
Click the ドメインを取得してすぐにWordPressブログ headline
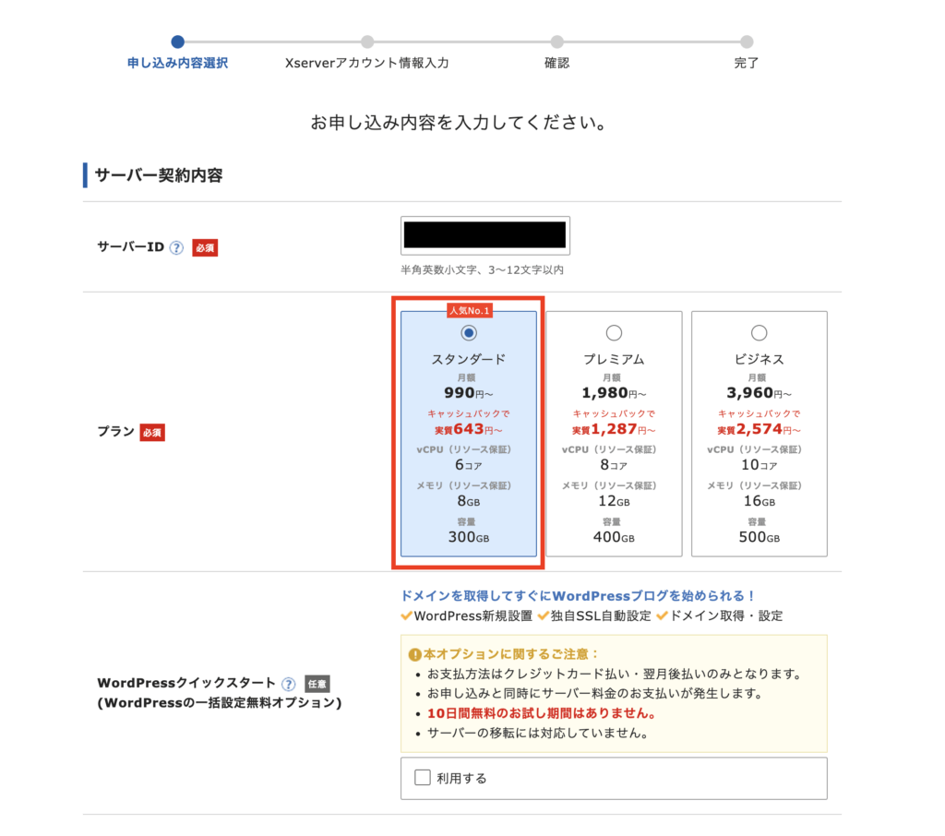click(x=578, y=596)
